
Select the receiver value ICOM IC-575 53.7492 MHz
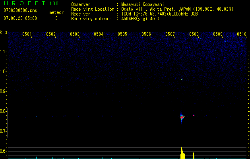pyautogui.click(x=159, y=14)
